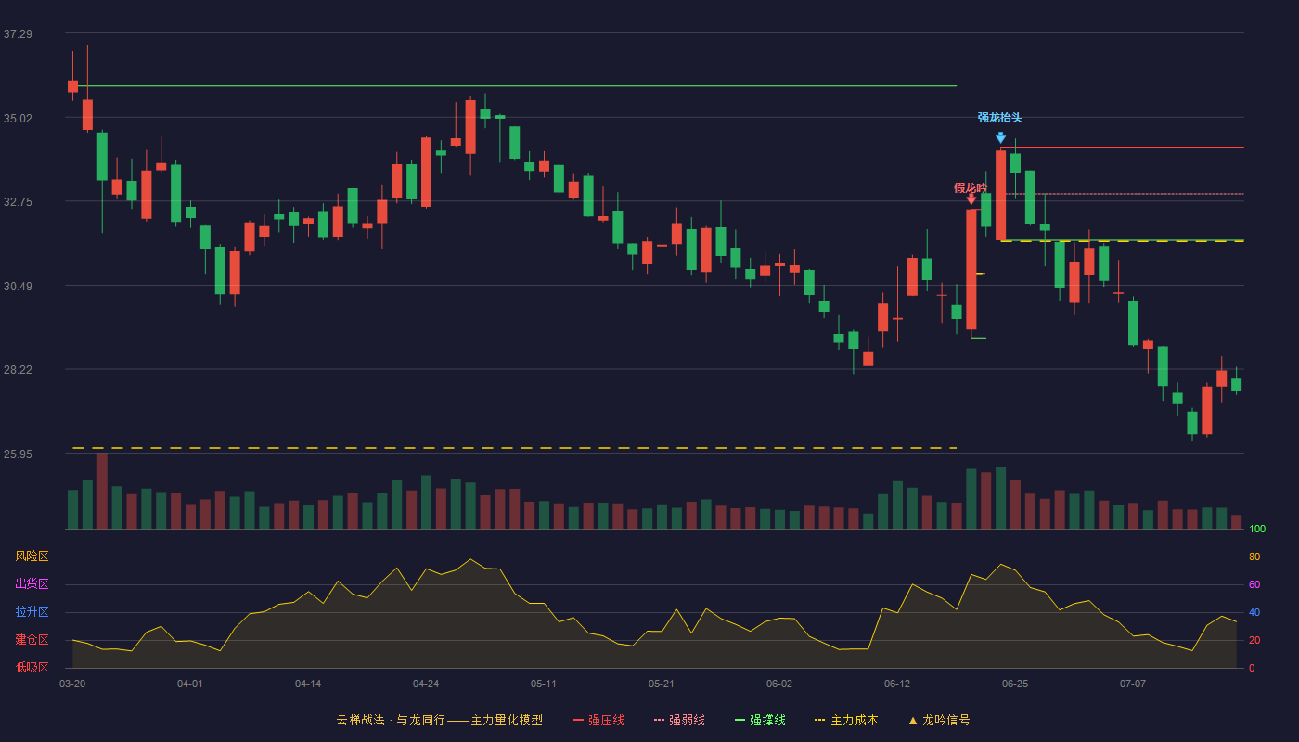Select the 拉升区 zone label

pos(32,612)
